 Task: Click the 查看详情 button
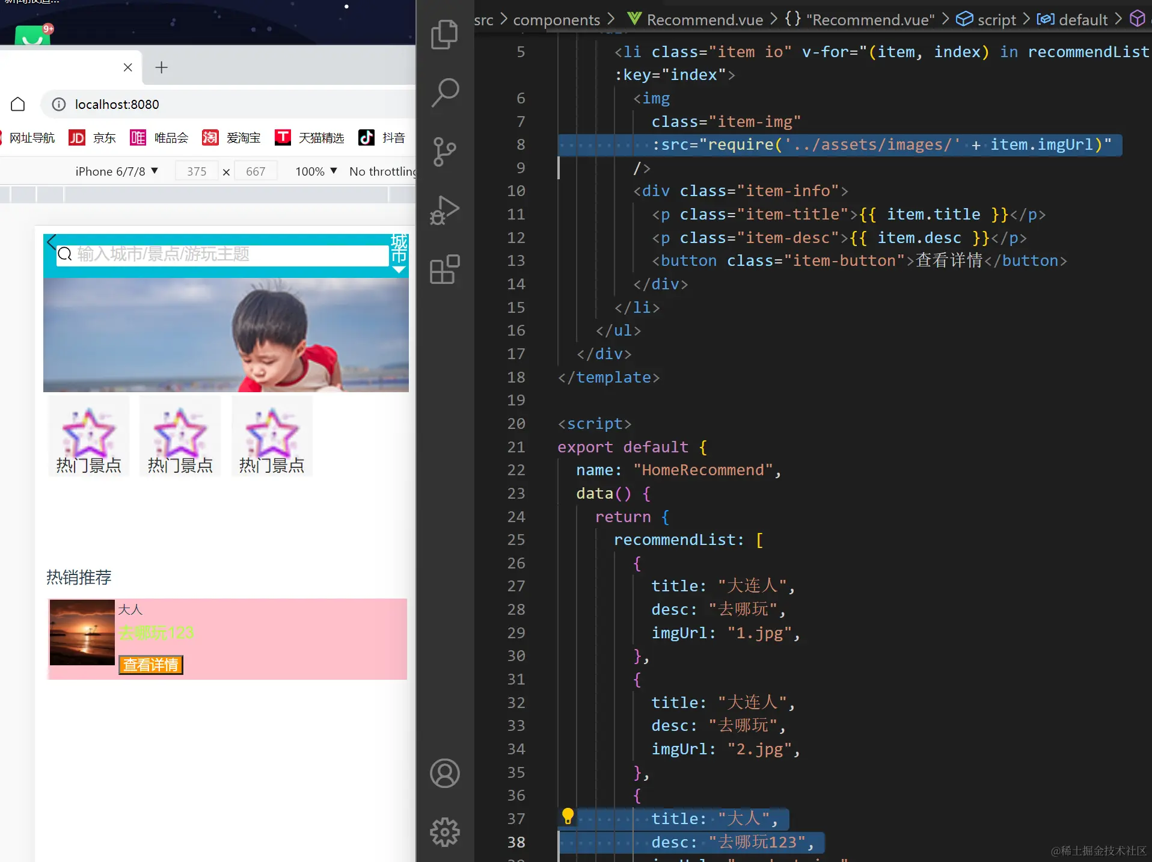151,665
